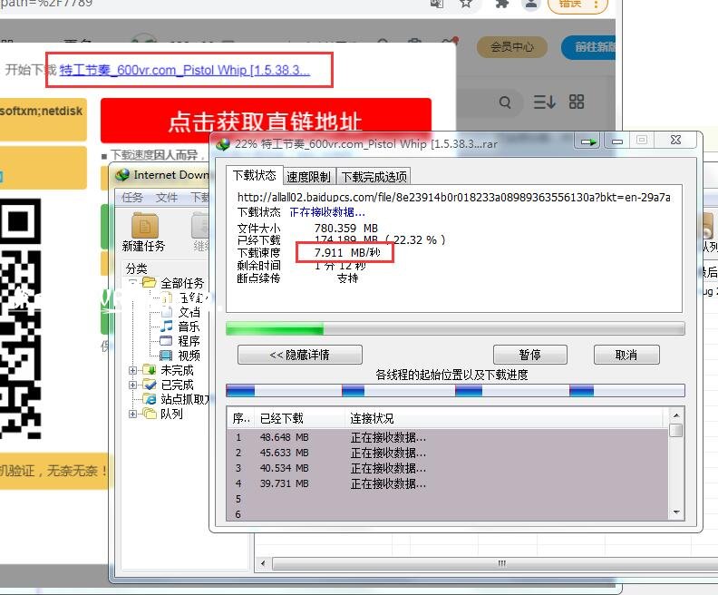Open the 文件 menu in IDM
This screenshot has height=595, width=718.
click(x=166, y=198)
